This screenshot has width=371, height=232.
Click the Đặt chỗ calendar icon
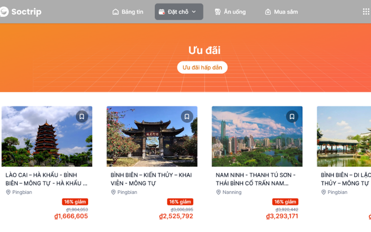pos(161,12)
